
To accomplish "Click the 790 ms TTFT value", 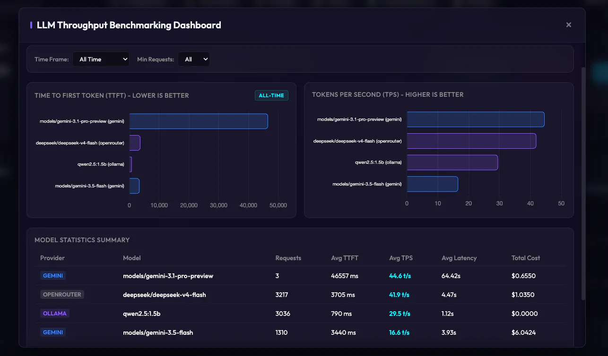I will (341, 314).
